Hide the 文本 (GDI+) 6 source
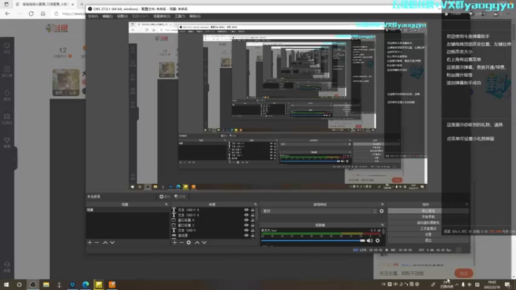The height and width of the screenshot is (290, 516). pyautogui.click(x=246, y=215)
